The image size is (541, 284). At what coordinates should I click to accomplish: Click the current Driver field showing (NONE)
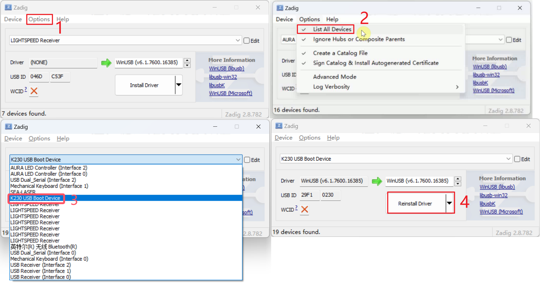coord(63,63)
